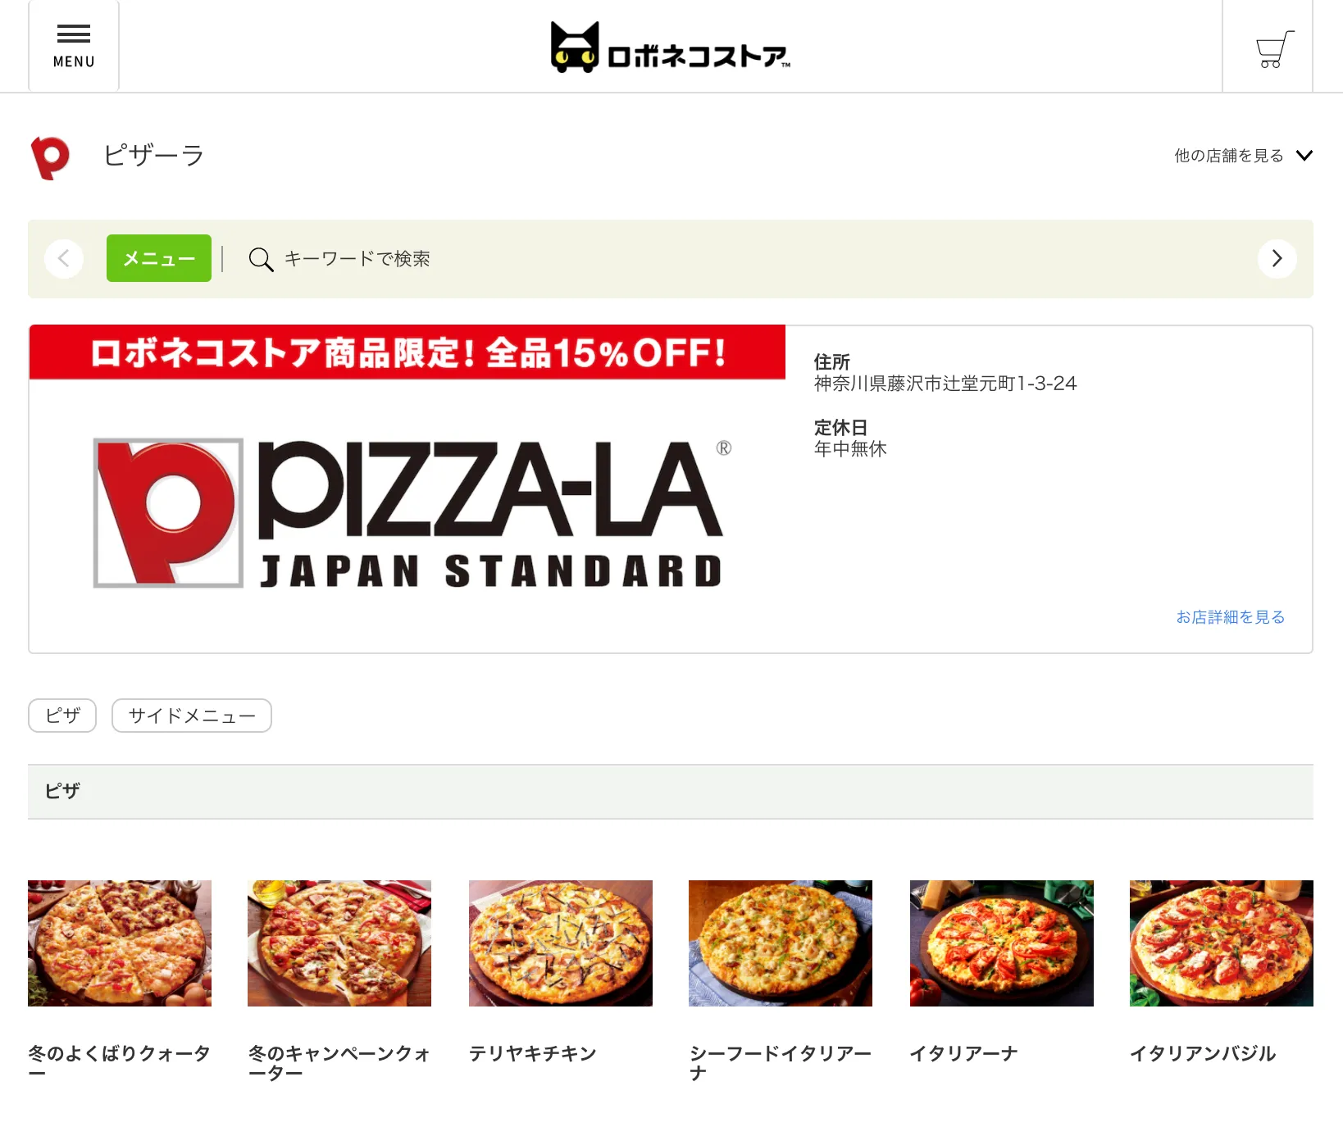The height and width of the screenshot is (1136, 1343).
Task: Click the chevron next to 他の店舗を見る
Action: (x=1304, y=156)
